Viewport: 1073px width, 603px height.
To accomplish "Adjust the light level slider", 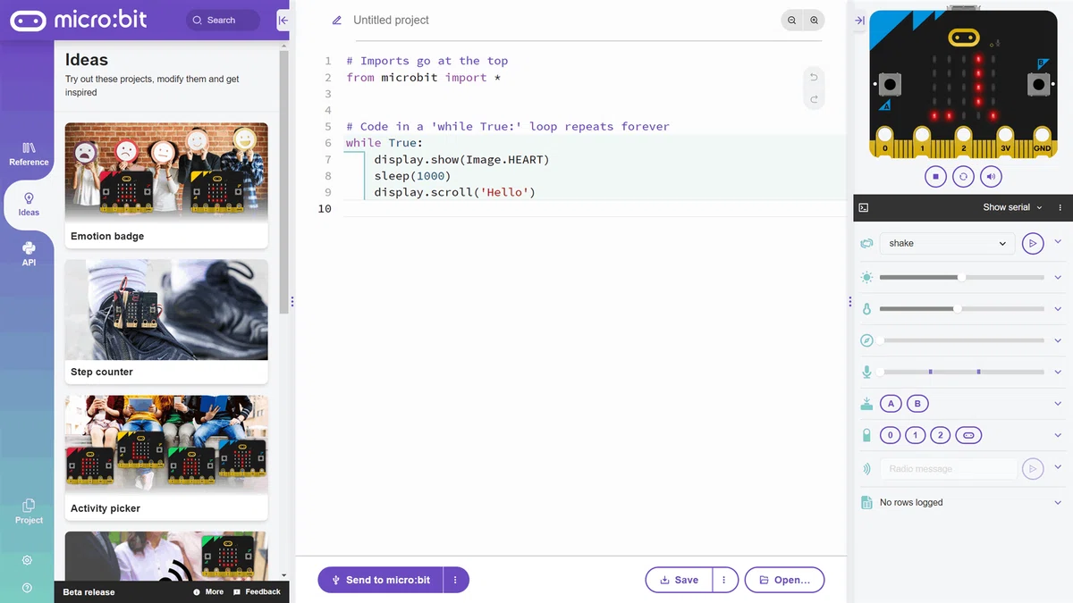I will tap(961, 278).
